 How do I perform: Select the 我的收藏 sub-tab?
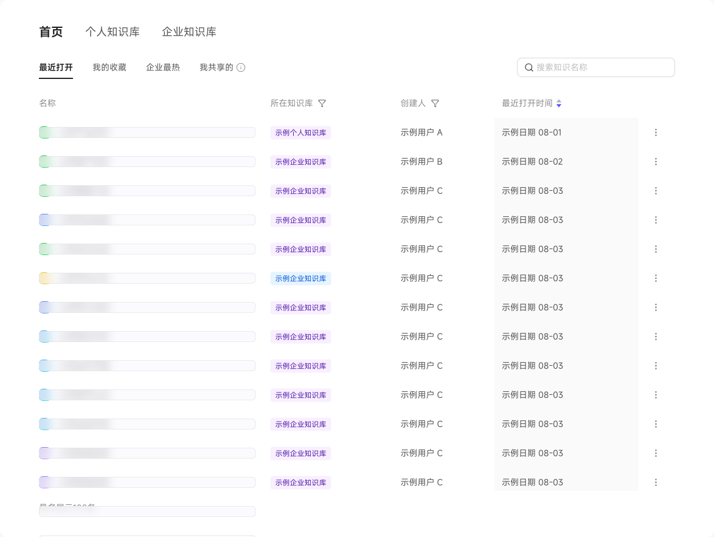pyautogui.click(x=109, y=68)
